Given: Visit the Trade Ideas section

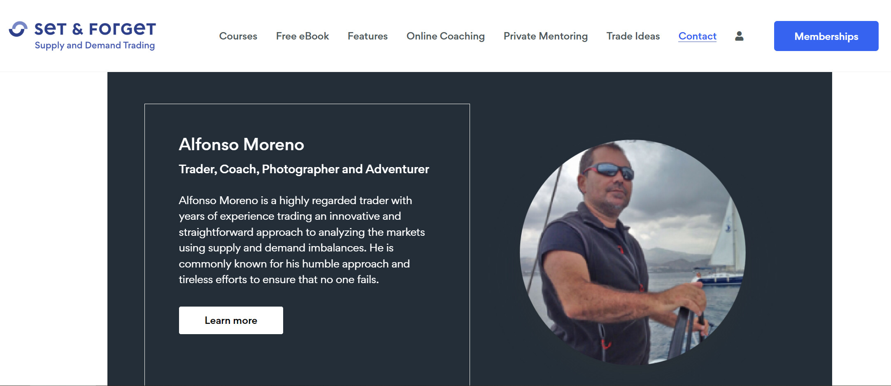Looking at the screenshot, I should [633, 36].
